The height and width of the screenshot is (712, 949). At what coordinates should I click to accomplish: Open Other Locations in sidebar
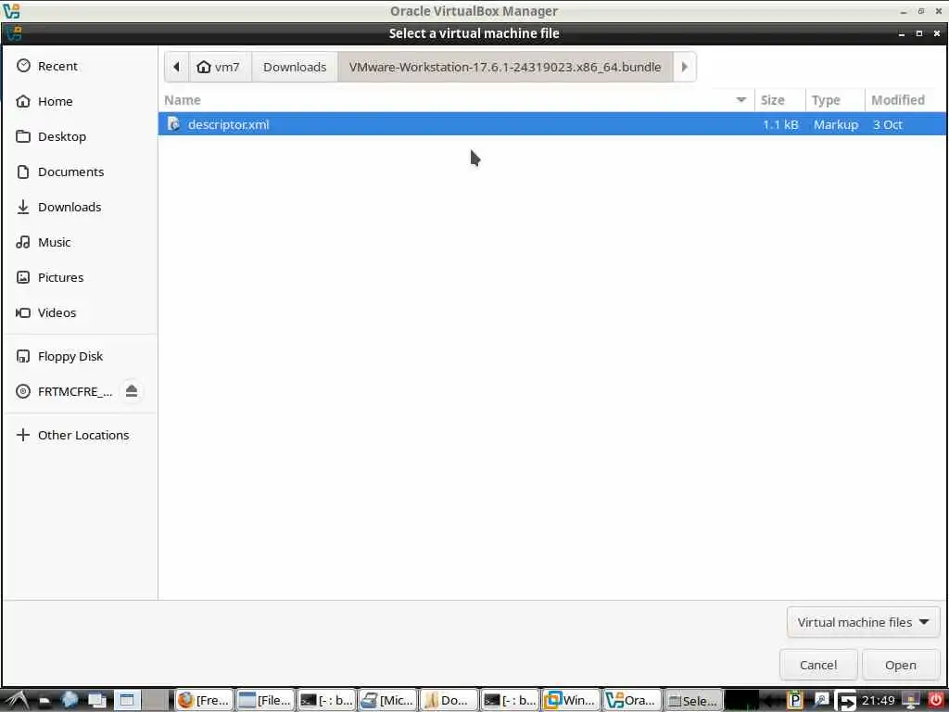click(x=80, y=435)
